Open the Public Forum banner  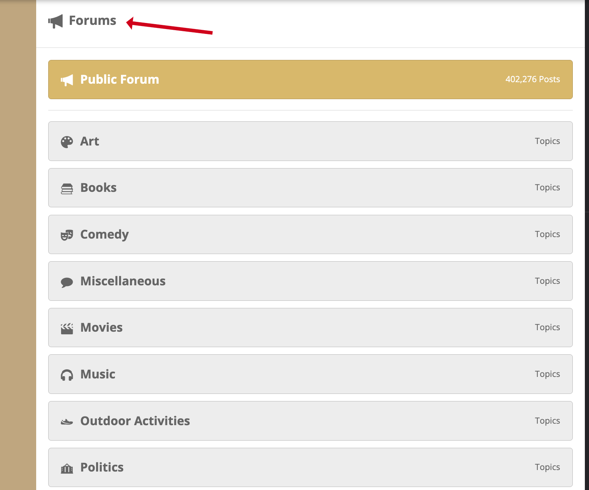pos(119,80)
